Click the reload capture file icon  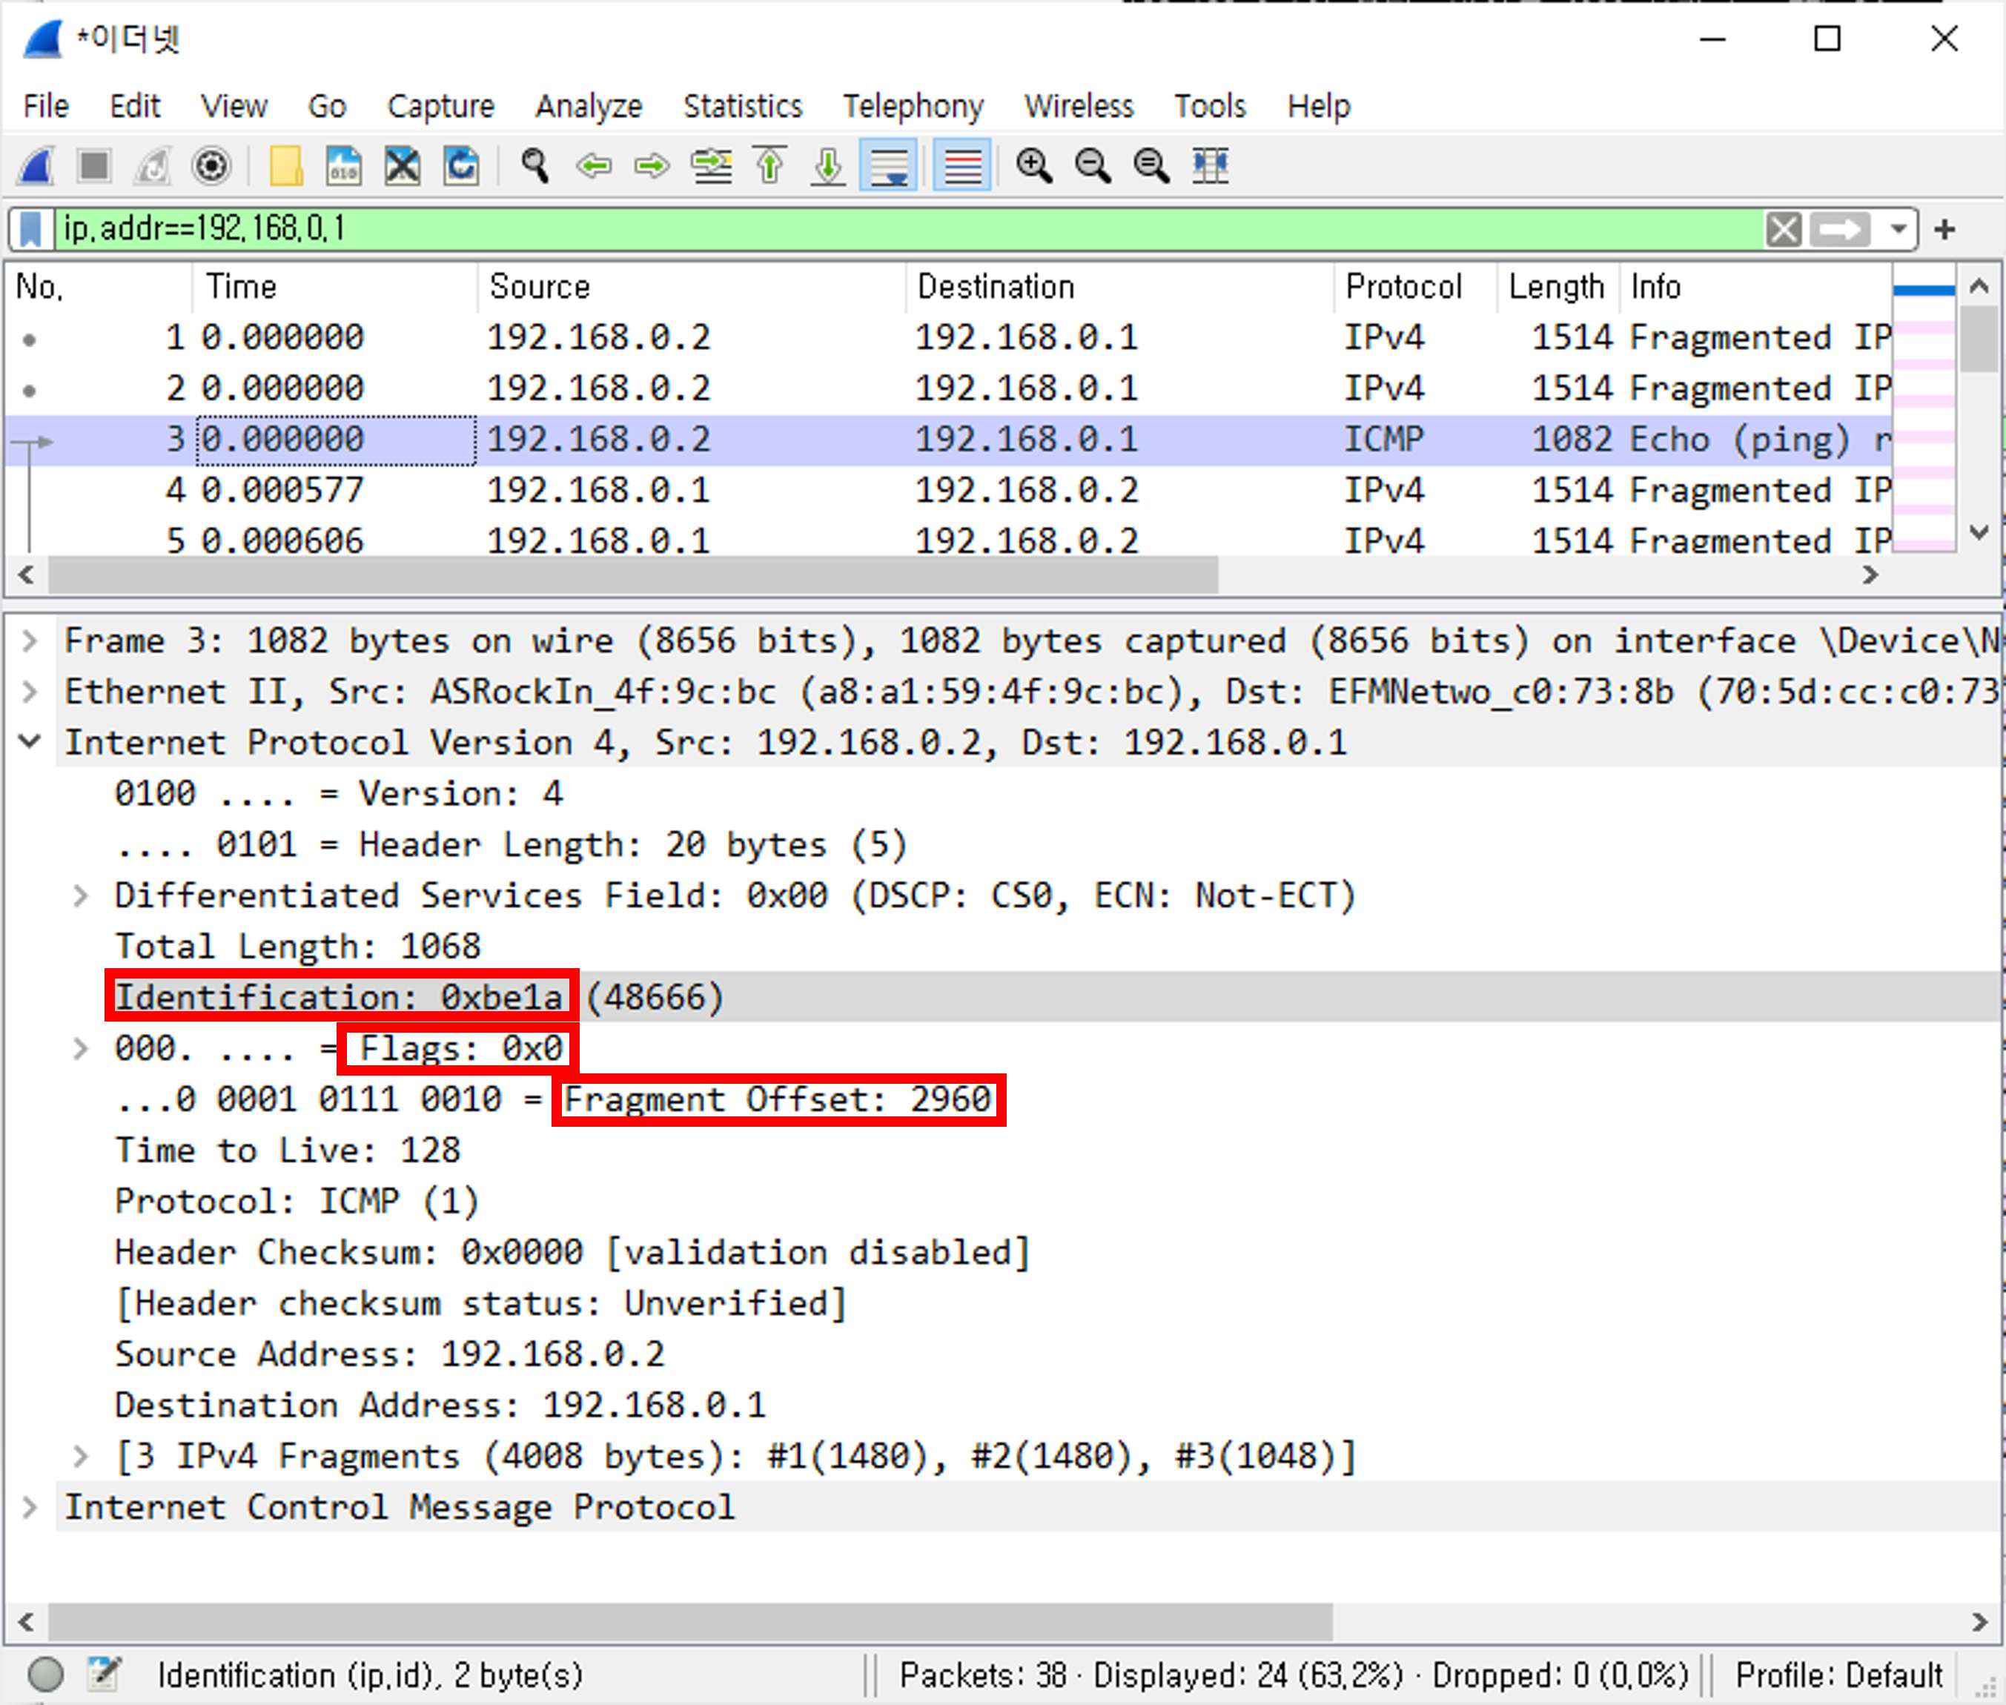click(x=461, y=166)
